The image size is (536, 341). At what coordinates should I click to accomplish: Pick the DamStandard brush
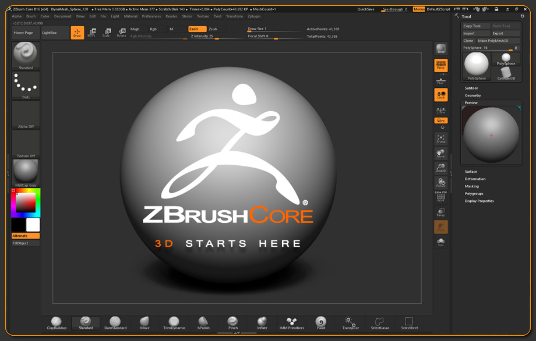point(115,322)
